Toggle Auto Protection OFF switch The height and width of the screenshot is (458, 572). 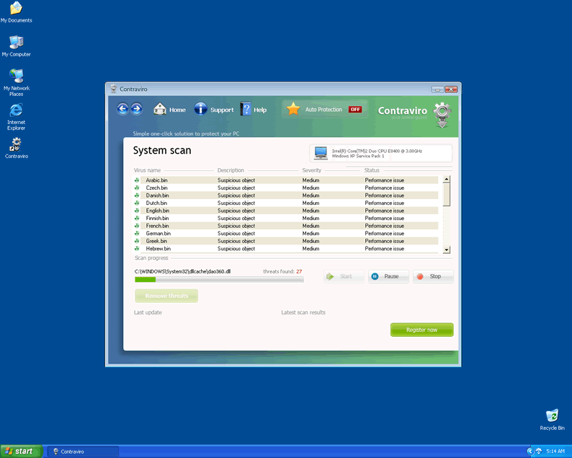(355, 110)
